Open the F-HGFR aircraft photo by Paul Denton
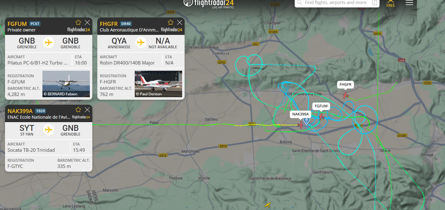This screenshot has width=445, height=210. [158, 84]
